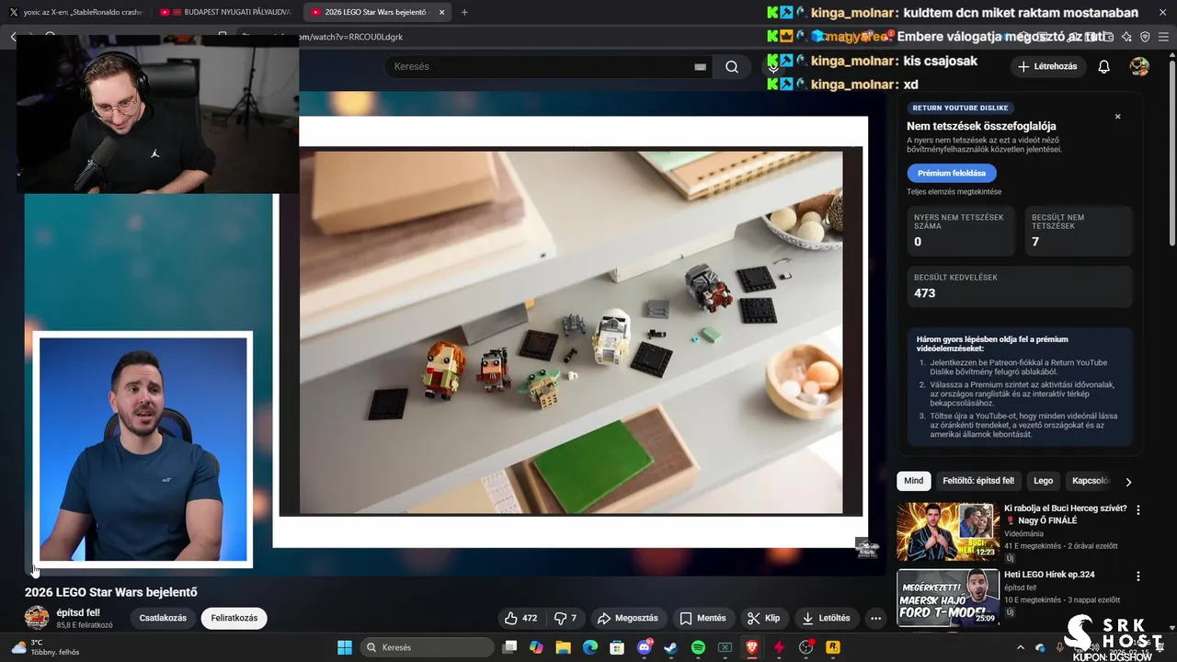
Task: Open the 'Heti LEGO Hírek ep.324' thumbnail
Action: coord(948,598)
